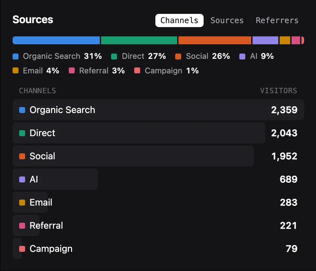Image resolution: width=316 pixels, height=271 pixels.
Task: Click the pink Referral bar segment
Action: pyautogui.click(x=296, y=40)
